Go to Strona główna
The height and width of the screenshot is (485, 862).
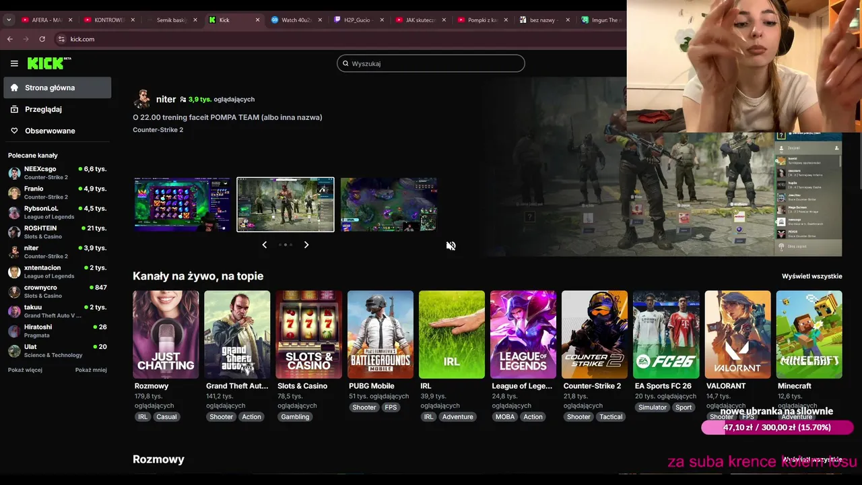pos(57,88)
